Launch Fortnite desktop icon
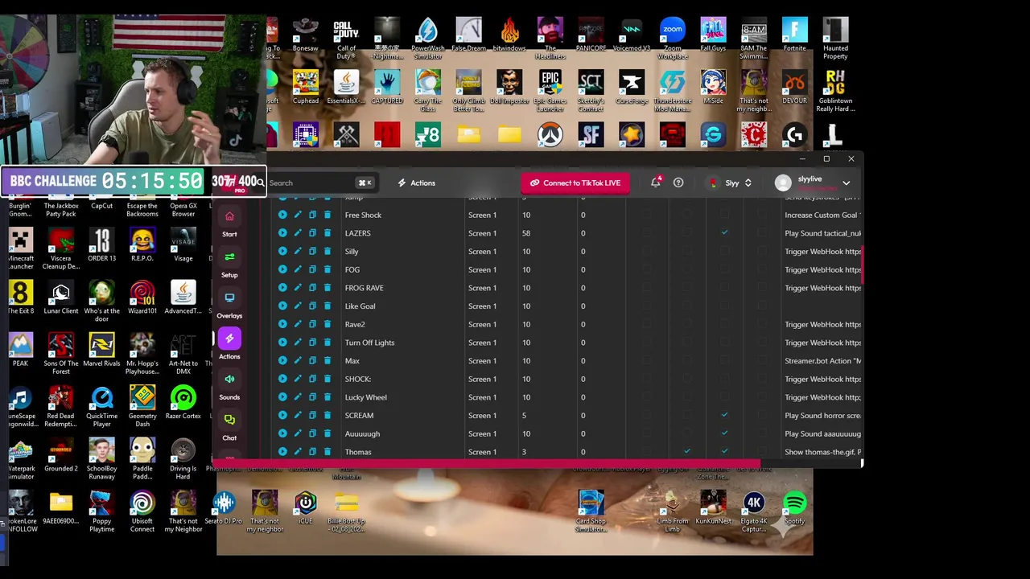The image size is (1030, 579). click(794, 35)
